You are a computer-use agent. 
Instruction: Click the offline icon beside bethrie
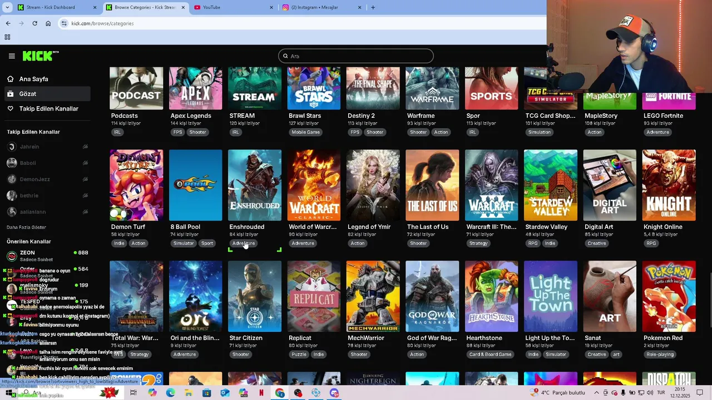pos(85,196)
